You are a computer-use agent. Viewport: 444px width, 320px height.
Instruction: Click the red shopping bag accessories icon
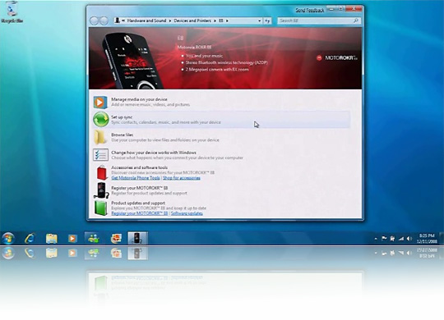102,172
